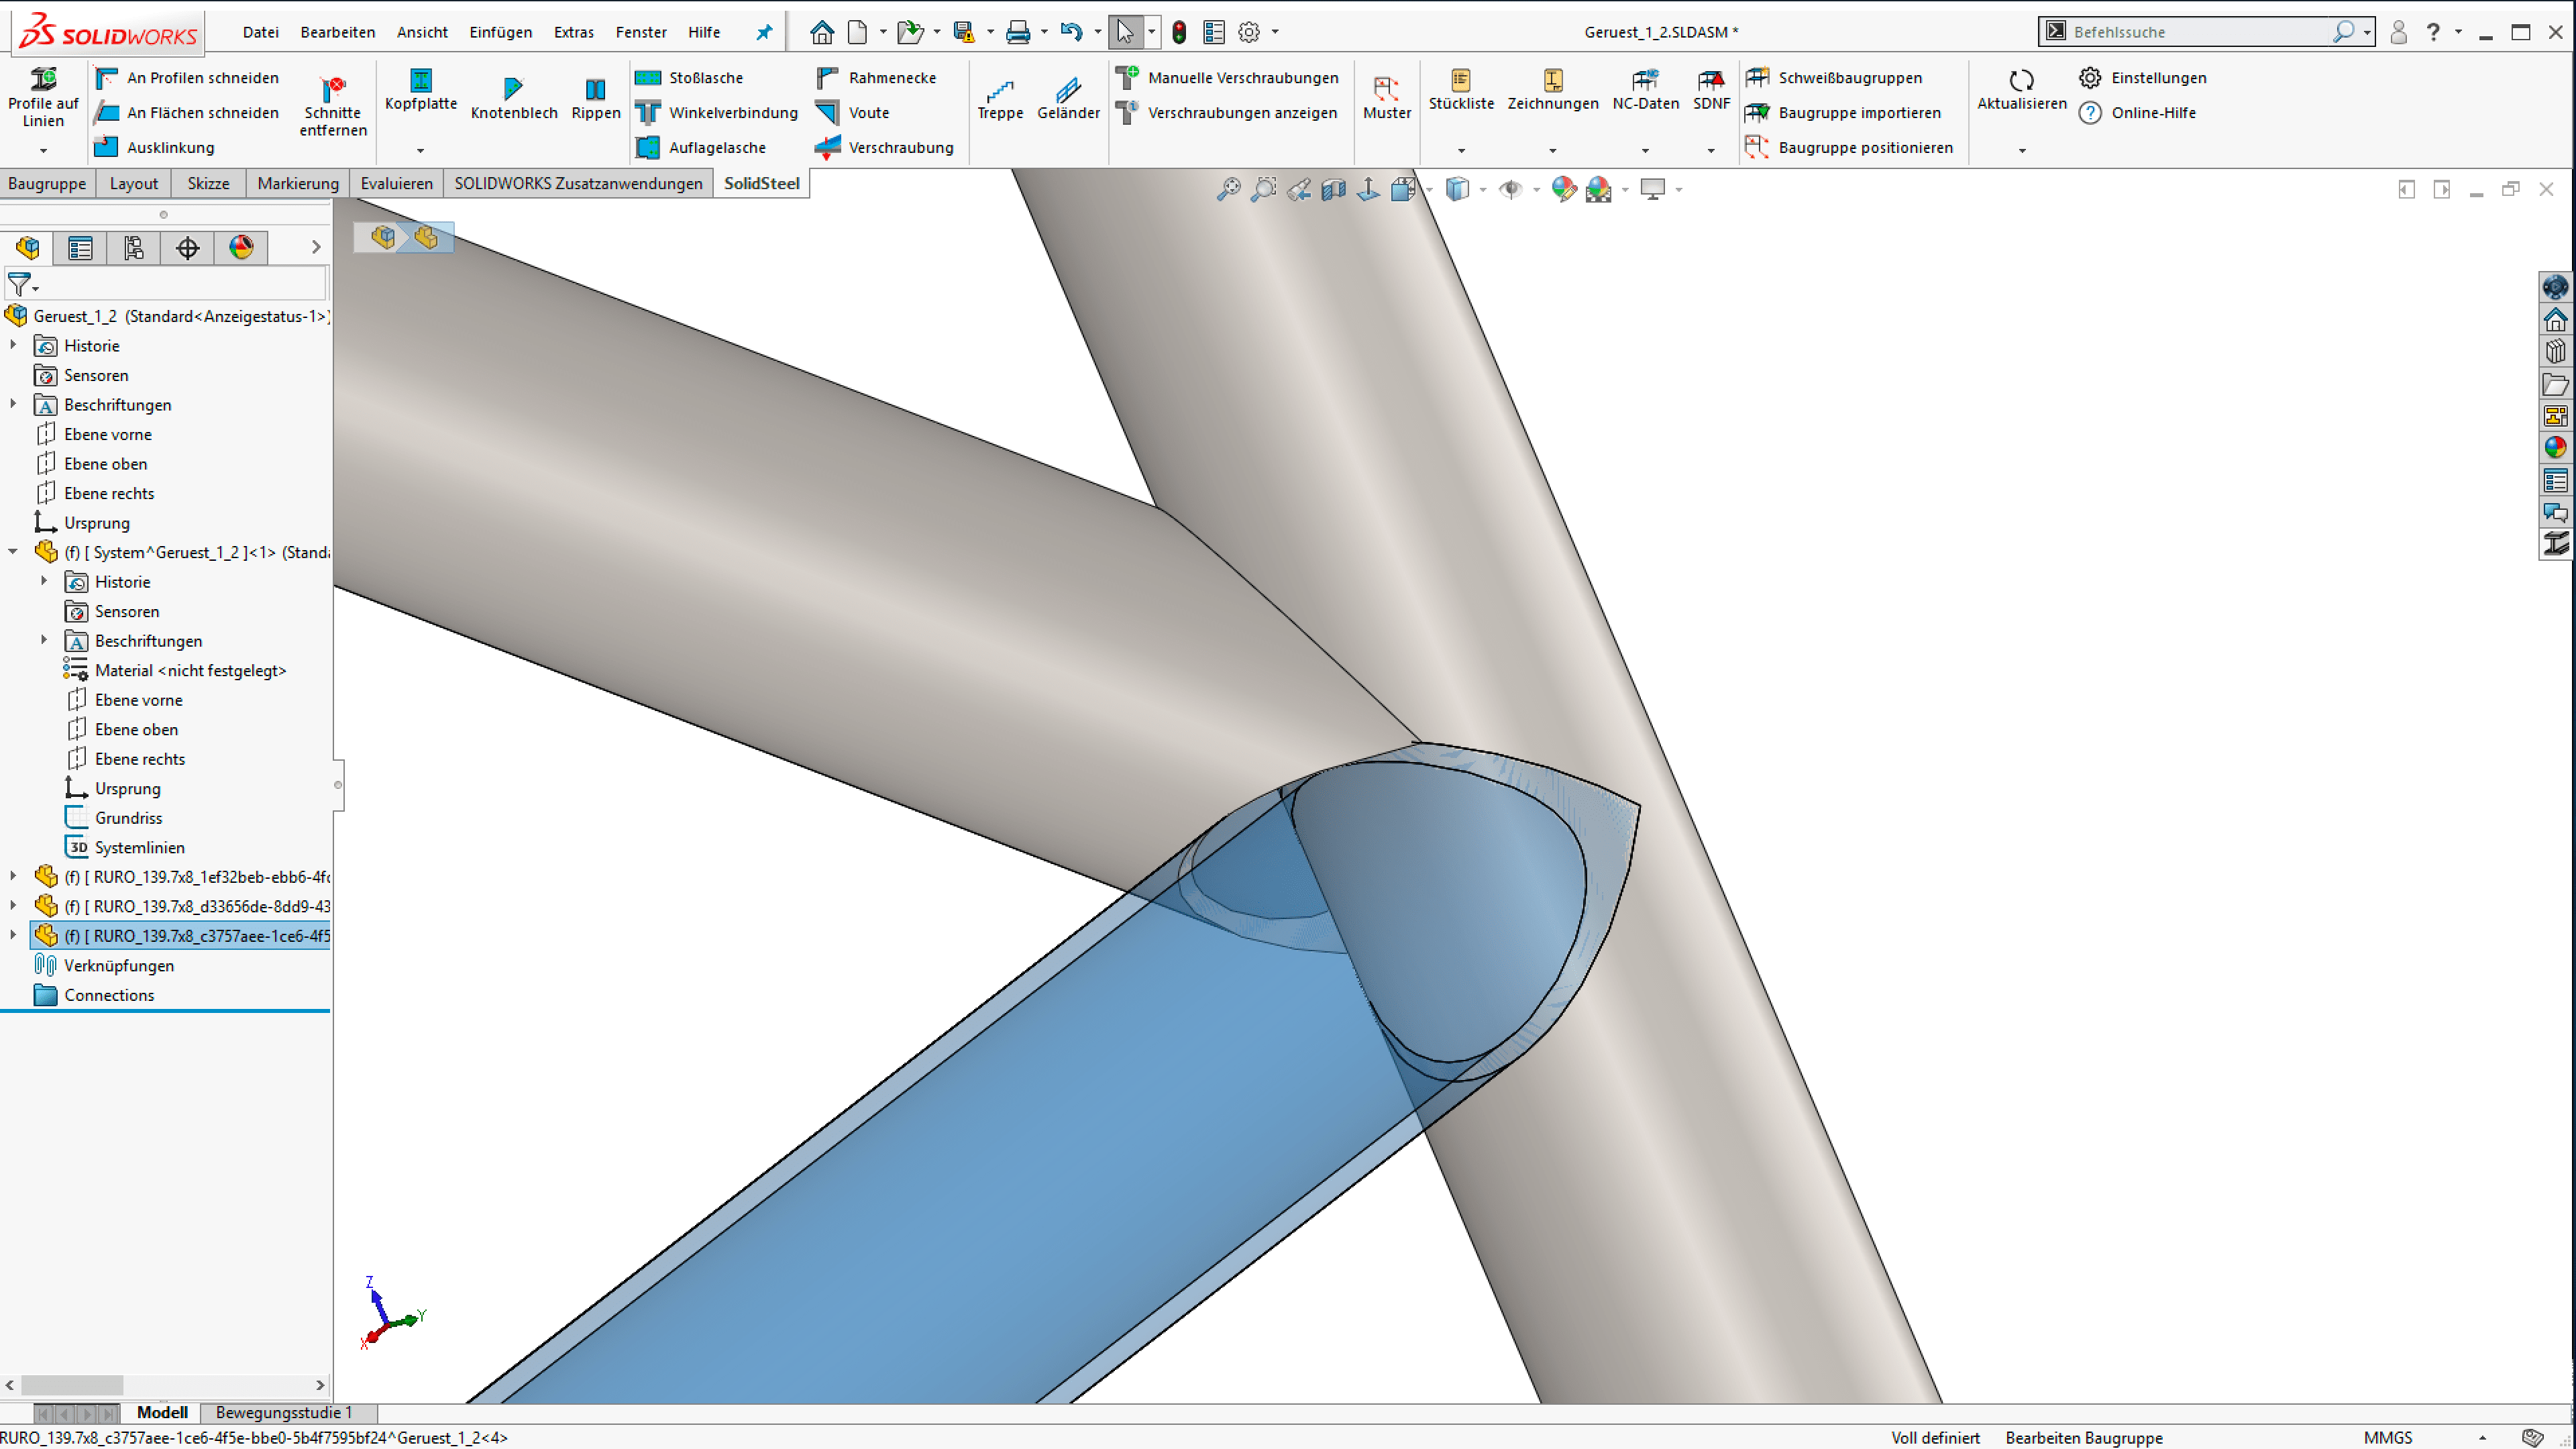Click An Flächen schneiden
The image size is (2576, 1449).
point(187,113)
